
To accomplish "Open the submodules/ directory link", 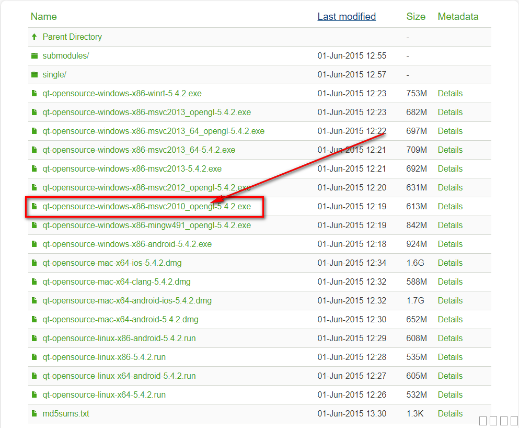I will coord(65,55).
